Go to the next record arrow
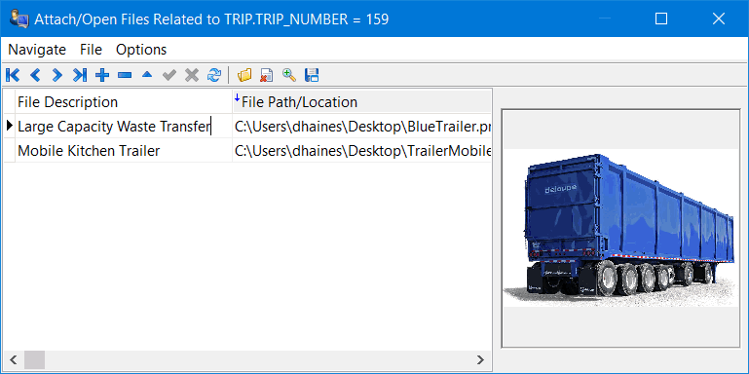The height and width of the screenshot is (374, 749). [57, 75]
